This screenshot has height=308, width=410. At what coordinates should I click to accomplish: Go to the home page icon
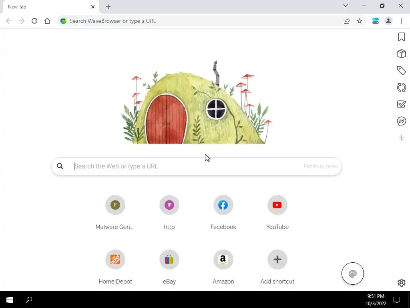coord(47,21)
